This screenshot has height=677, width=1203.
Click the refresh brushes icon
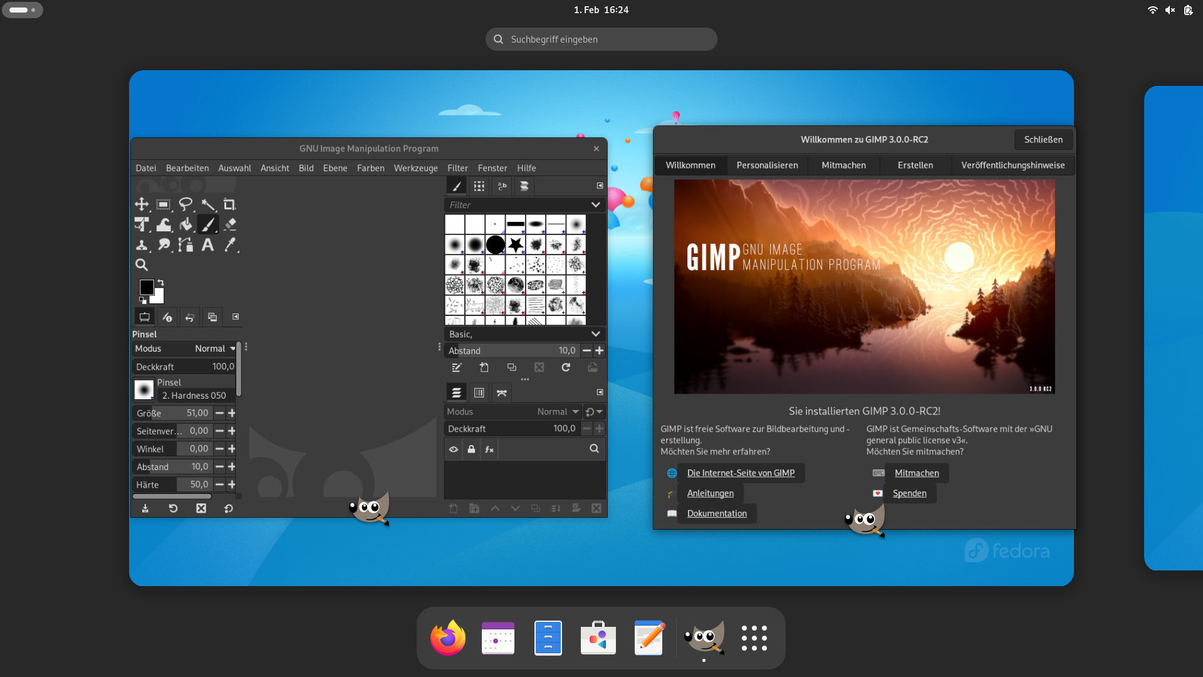pos(566,367)
